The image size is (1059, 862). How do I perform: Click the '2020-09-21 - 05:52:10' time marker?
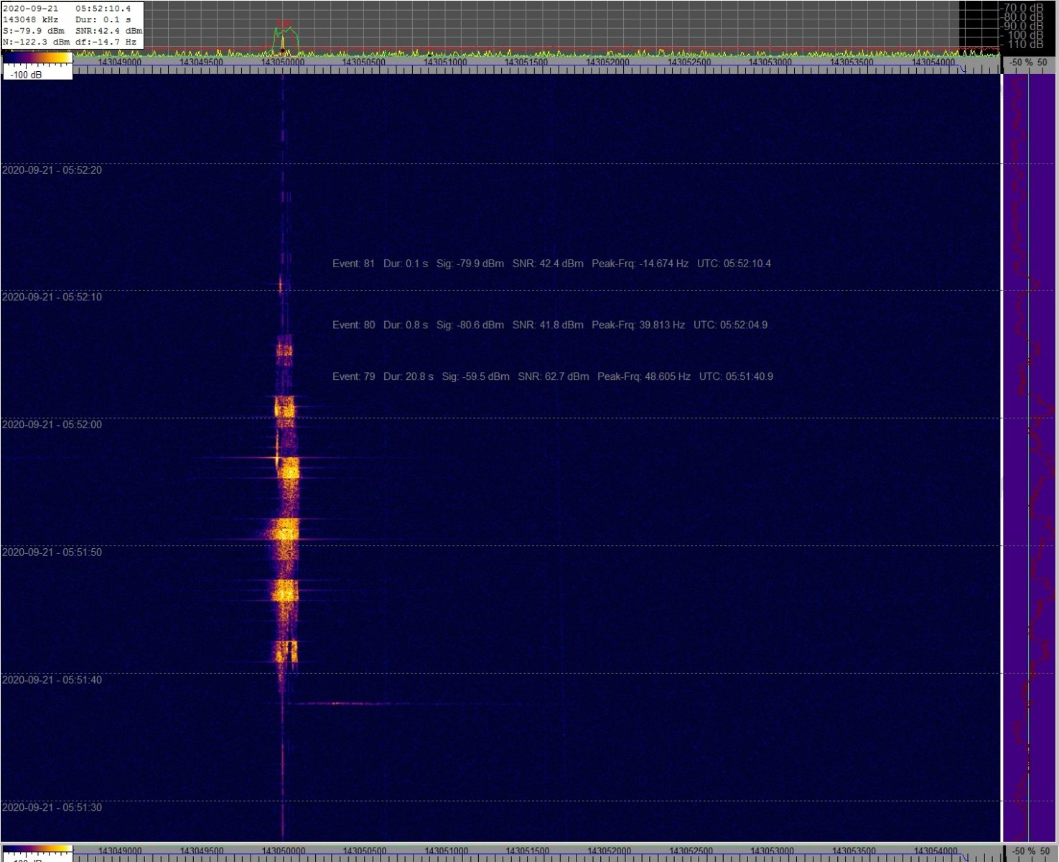[52, 297]
